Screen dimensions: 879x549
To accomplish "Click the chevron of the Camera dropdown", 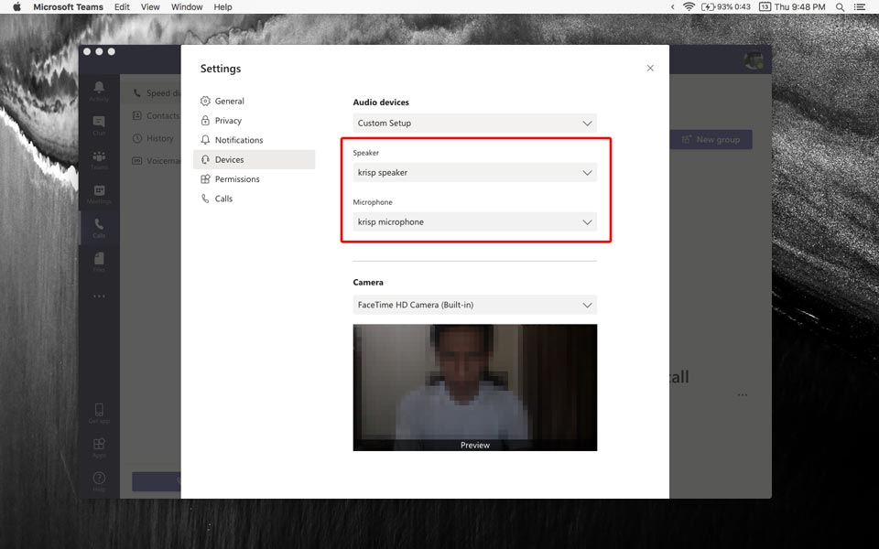I will click(587, 305).
